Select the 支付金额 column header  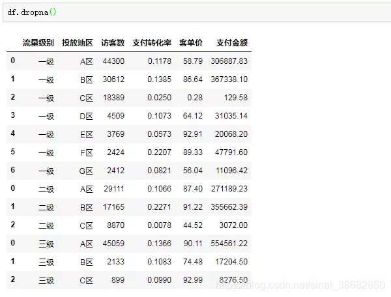point(232,42)
